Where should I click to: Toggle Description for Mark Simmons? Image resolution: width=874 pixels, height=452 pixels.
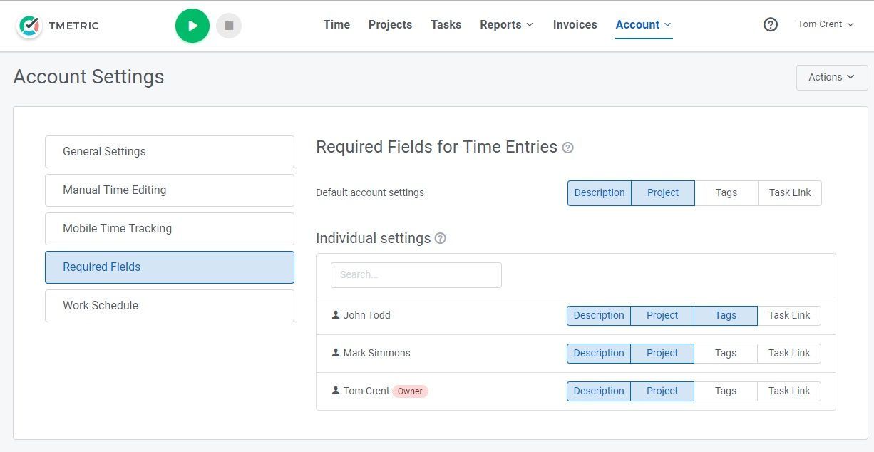599,354
